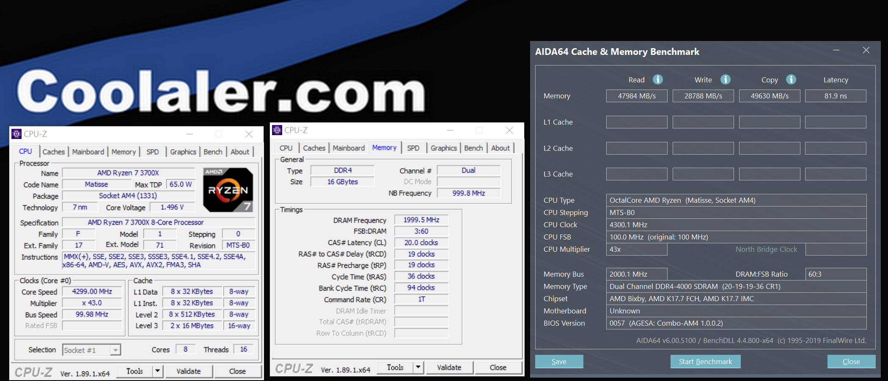The width and height of the screenshot is (888, 381).
Task: Click BIOS Version field 0057 AGESA
Action: click(736, 323)
